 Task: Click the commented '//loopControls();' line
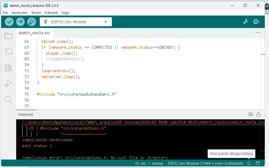65,59
